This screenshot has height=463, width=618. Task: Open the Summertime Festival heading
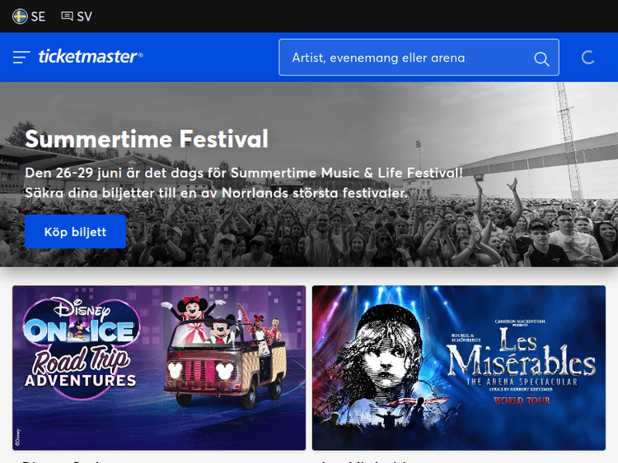pyautogui.click(x=147, y=139)
